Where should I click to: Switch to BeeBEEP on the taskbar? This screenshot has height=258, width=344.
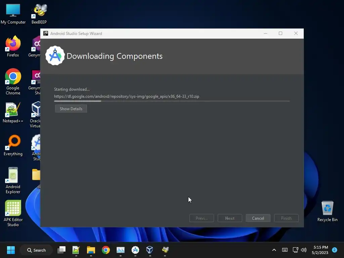pos(165,250)
